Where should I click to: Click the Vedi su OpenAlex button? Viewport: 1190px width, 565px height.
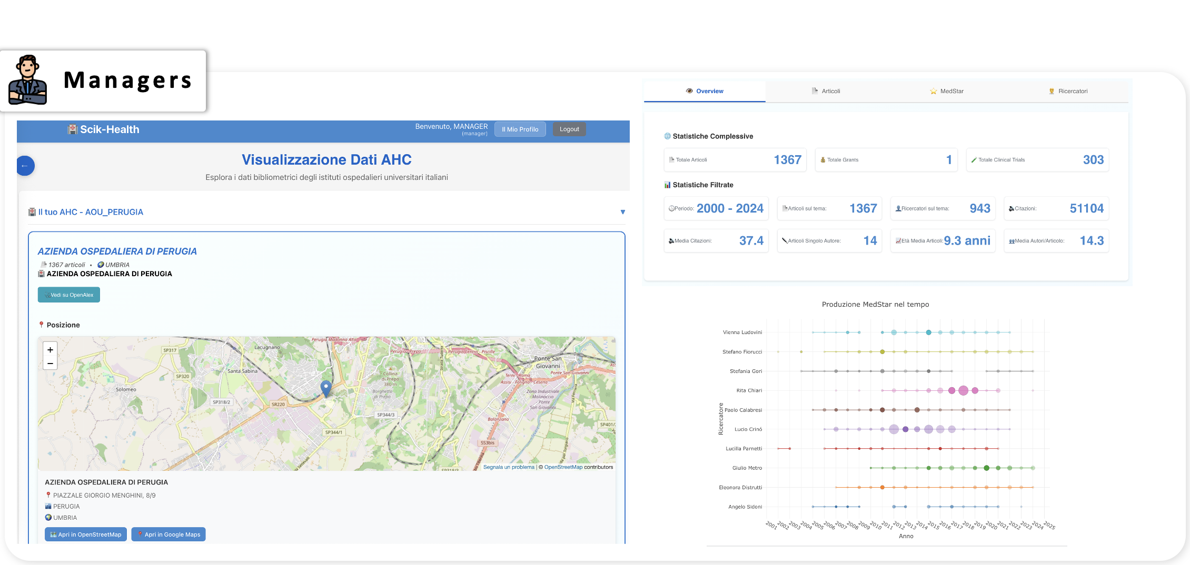[69, 295]
